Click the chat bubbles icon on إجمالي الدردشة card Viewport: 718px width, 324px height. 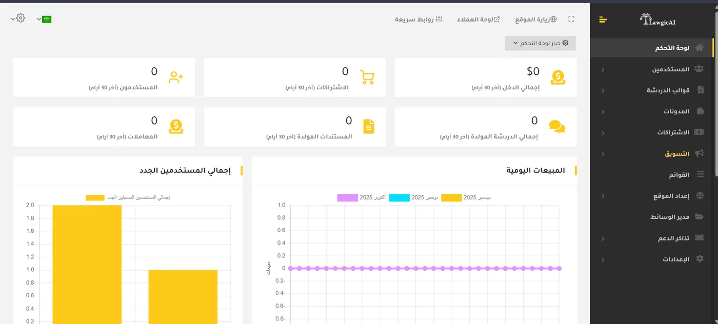(557, 126)
